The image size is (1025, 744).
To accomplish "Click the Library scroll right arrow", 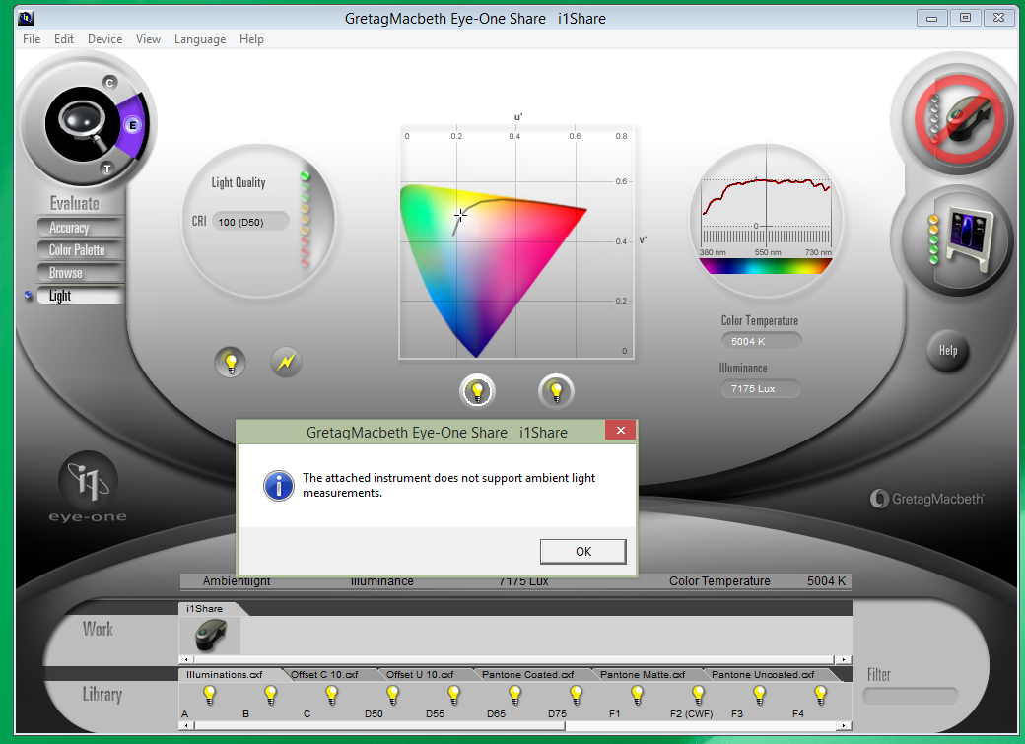I will 844,725.
